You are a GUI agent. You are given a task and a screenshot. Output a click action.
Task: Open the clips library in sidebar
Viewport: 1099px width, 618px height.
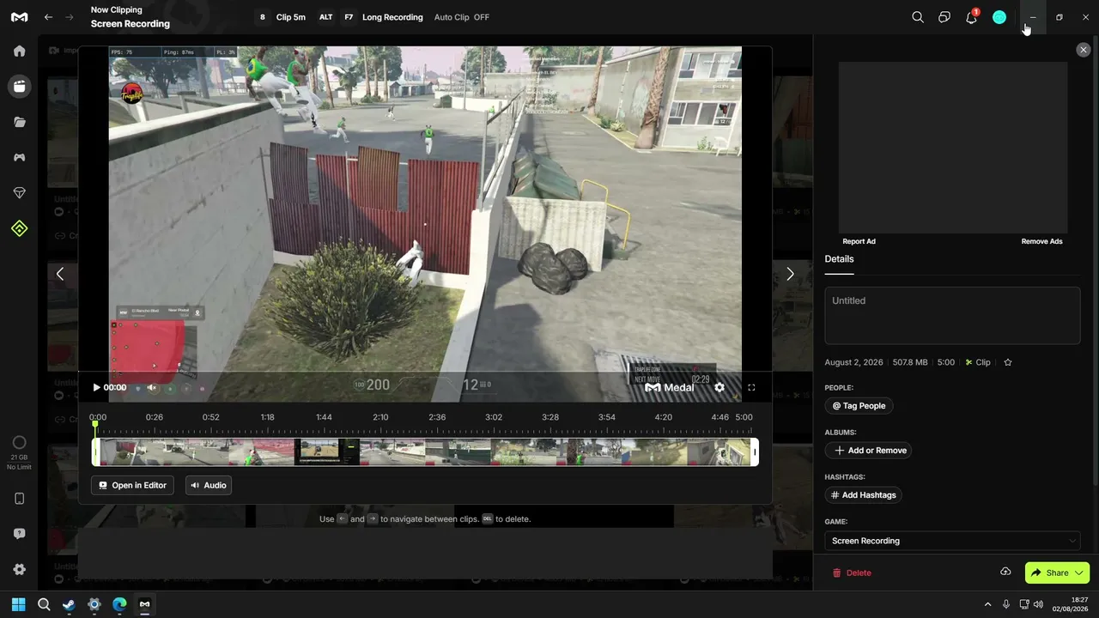19,86
